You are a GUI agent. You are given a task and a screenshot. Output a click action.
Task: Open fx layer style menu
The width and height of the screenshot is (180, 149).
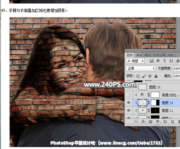coord(143,121)
